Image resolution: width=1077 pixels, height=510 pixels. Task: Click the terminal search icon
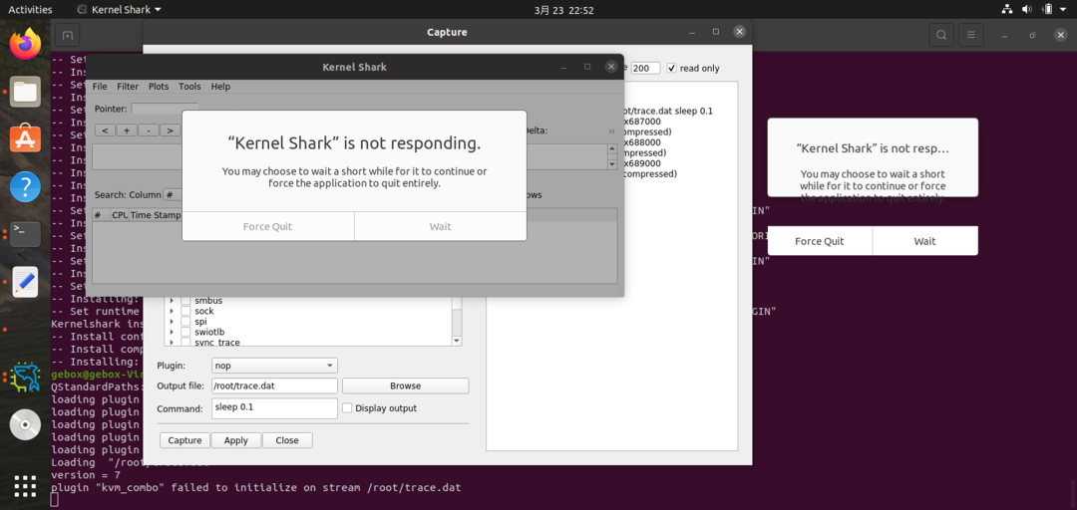(x=941, y=34)
